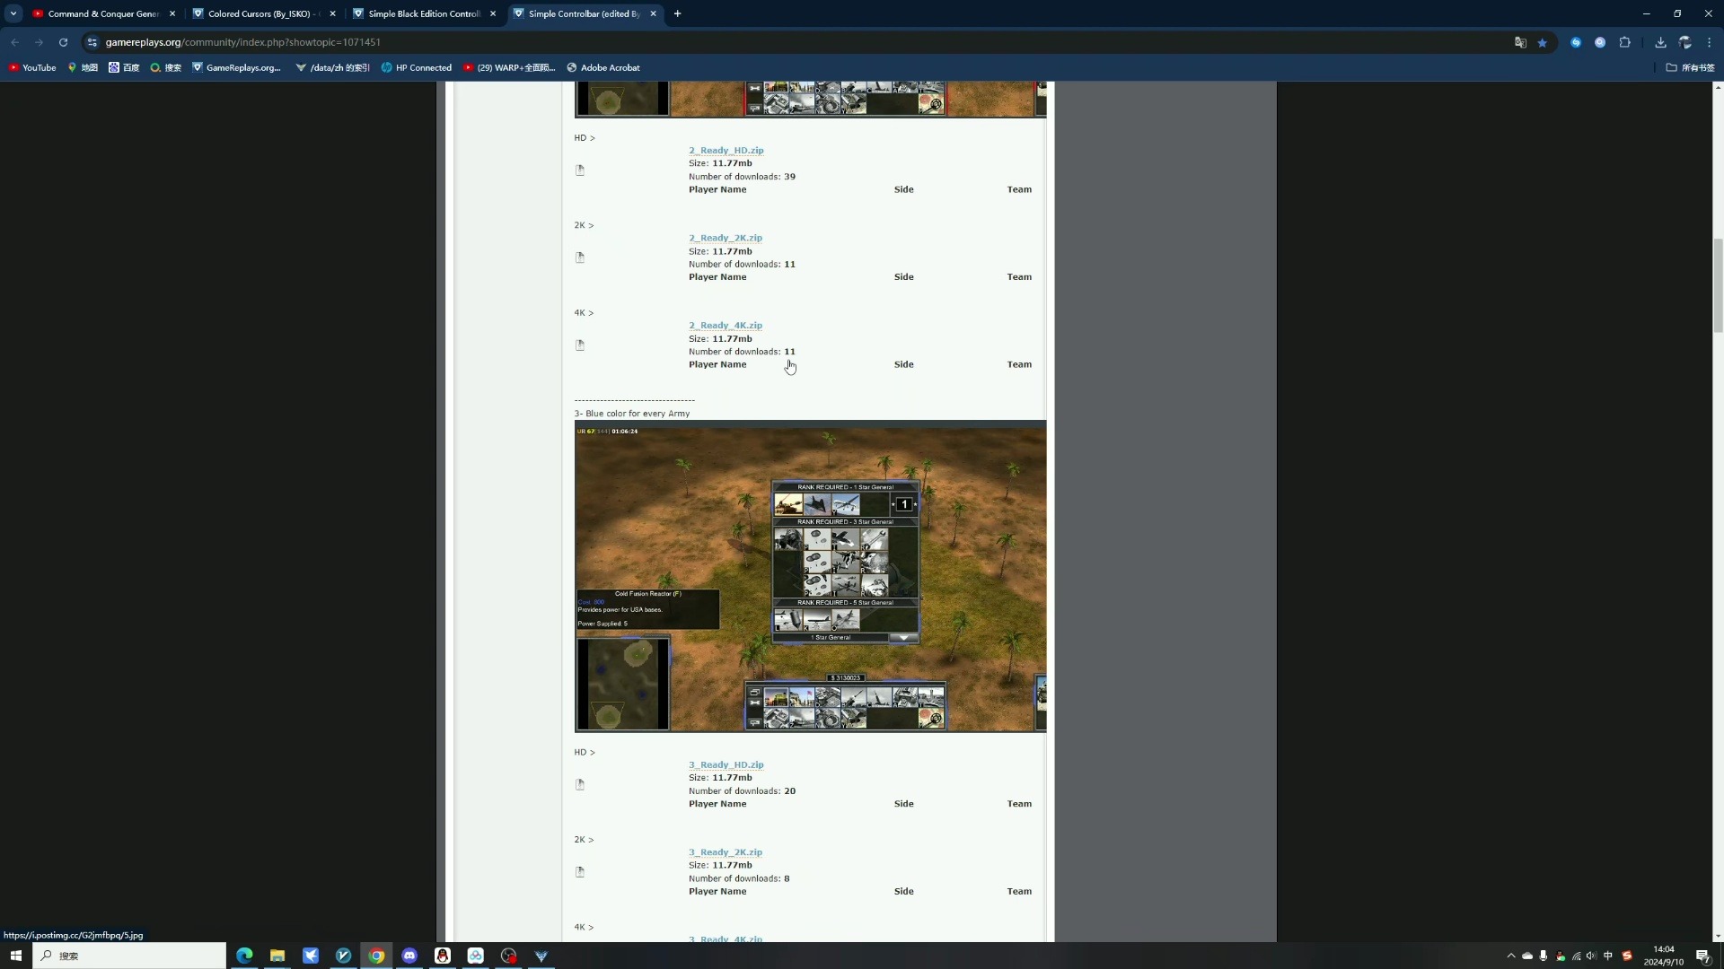Open HP Connected bookmark
The height and width of the screenshot is (969, 1724).
(417, 67)
